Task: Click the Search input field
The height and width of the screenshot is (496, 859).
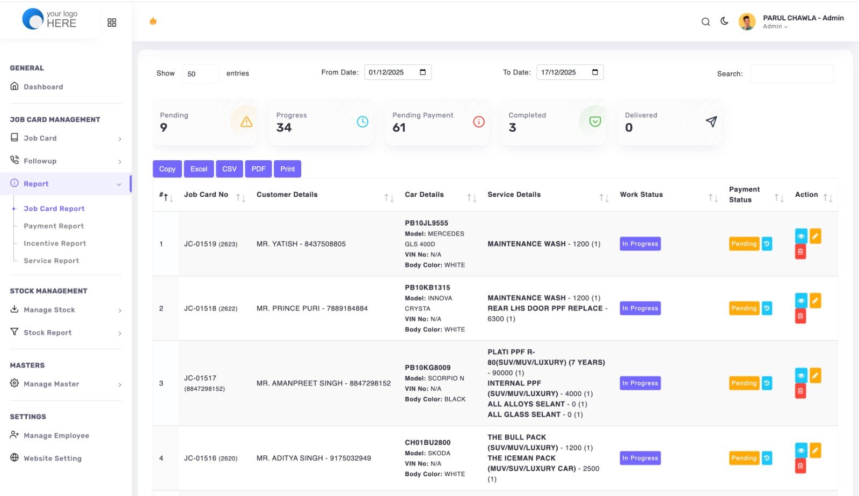Action: 791,74
